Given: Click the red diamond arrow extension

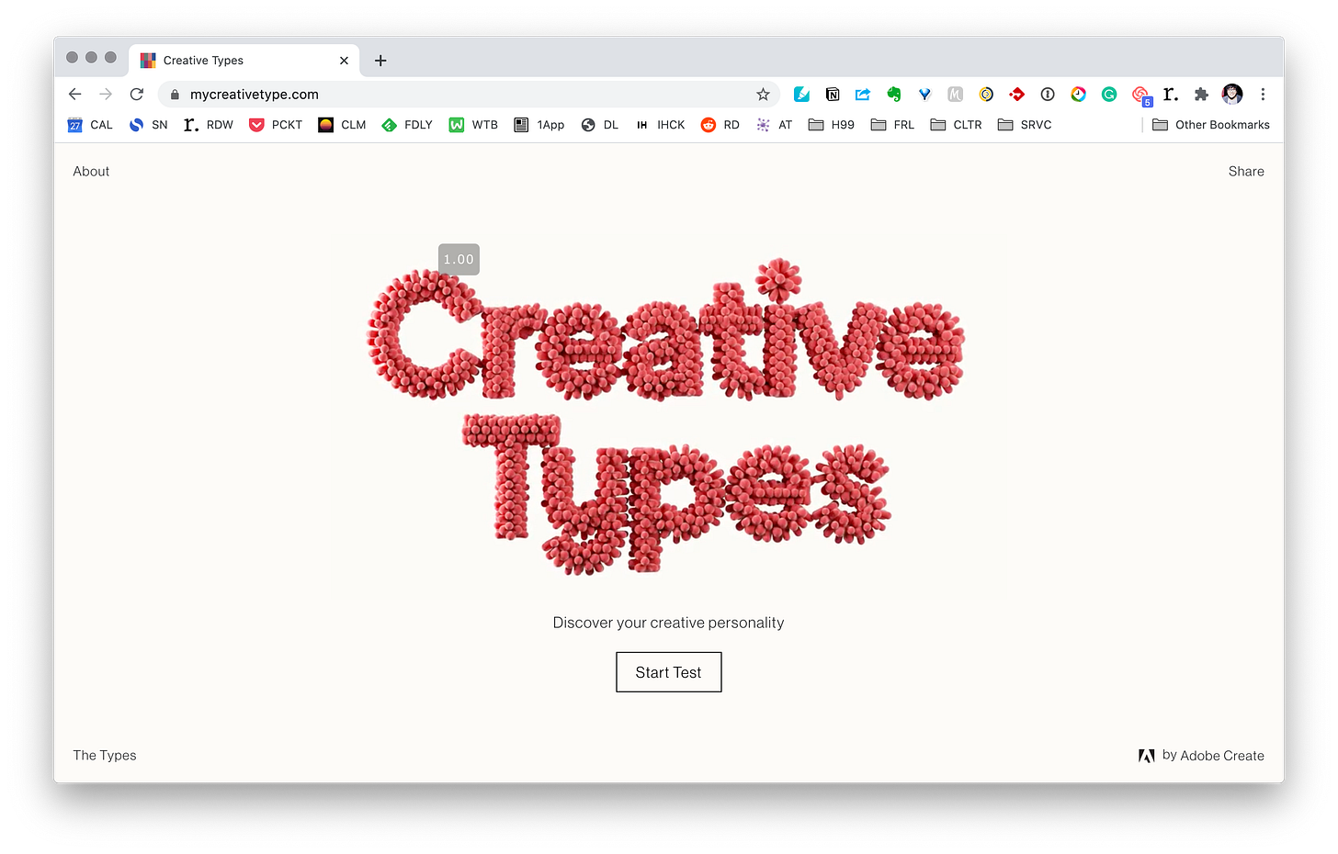Looking at the screenshot, I should (1016, 95).
